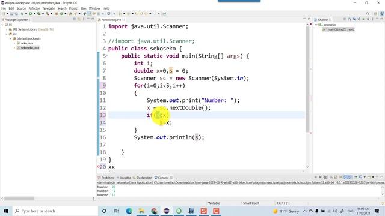Click the Pin Console icon
The height and width of the screenshot is (216, 385).
356,177
